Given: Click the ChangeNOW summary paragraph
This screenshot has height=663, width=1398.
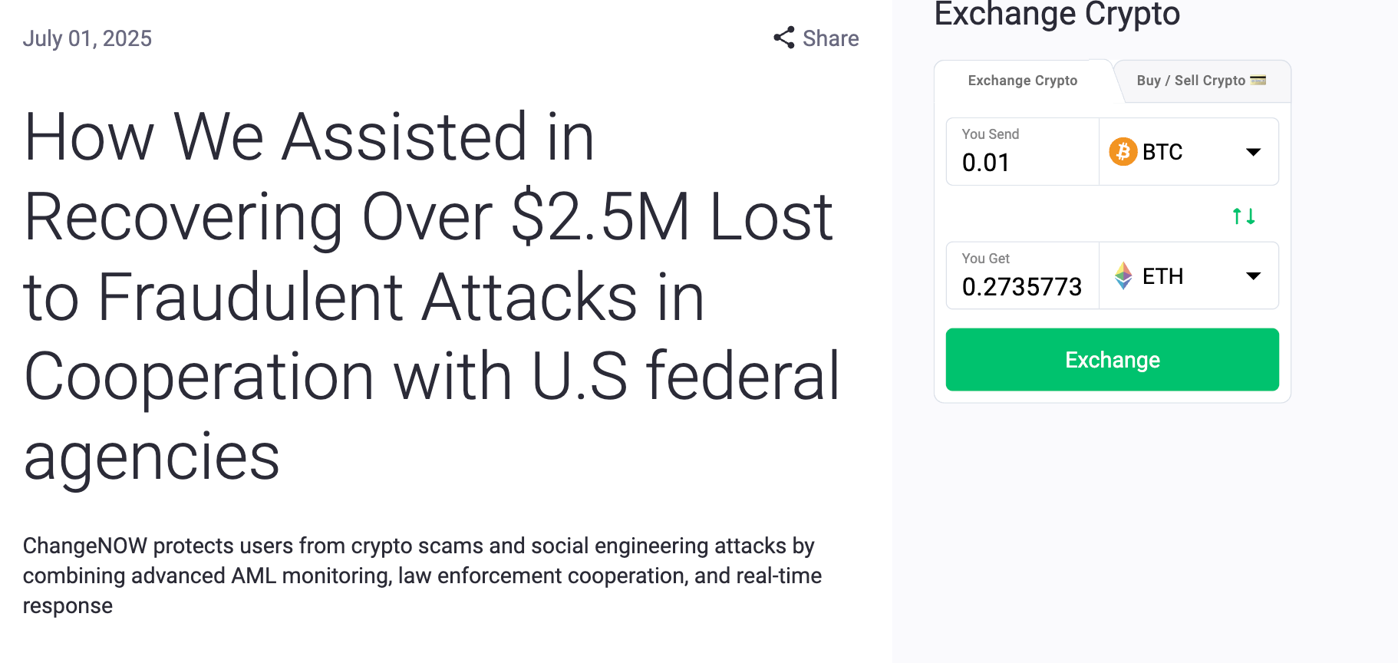Looking at the screenshot, I should [422, 576].
